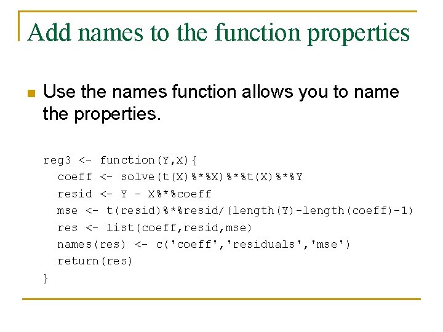The image size is (443, 332).
Task: Click the code line 'return(res)'
Action: click(95, 261)
